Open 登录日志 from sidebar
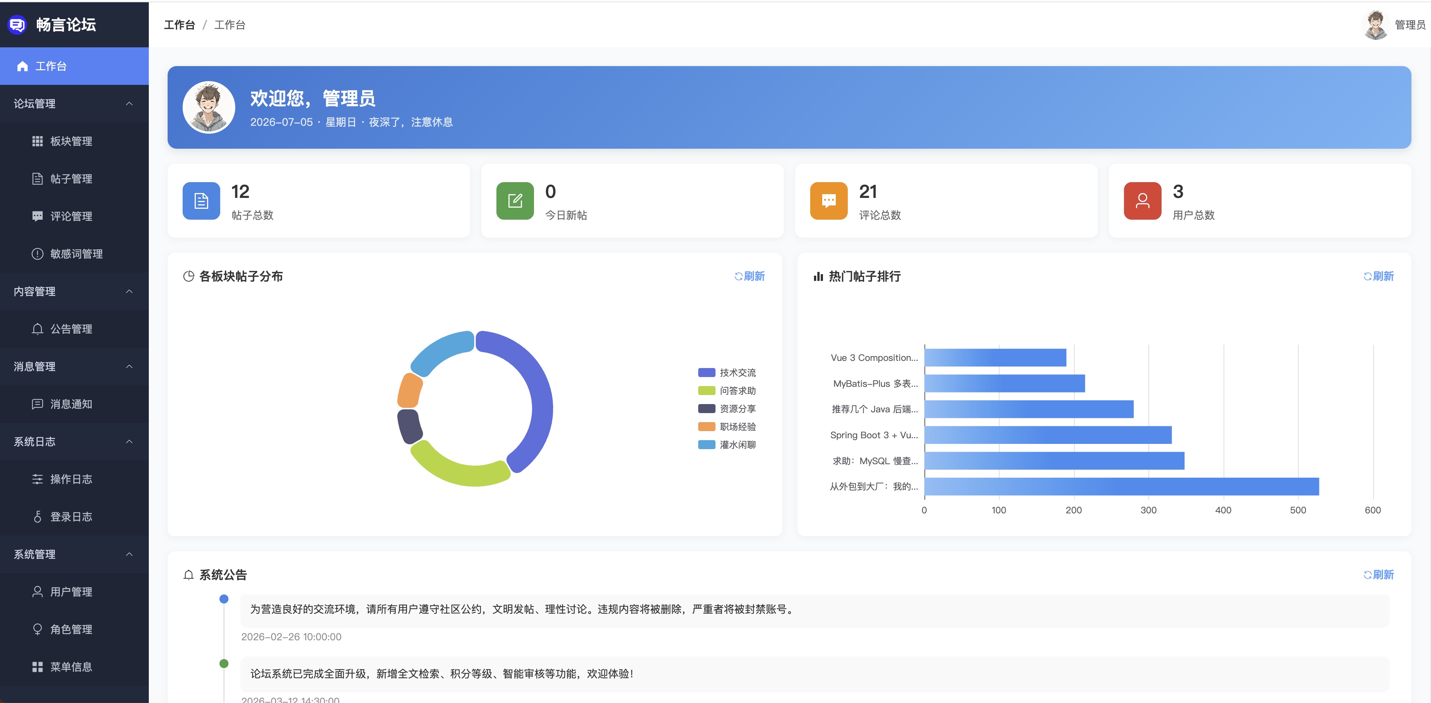Screen dimensions: 1431x703 coord(74,516)
